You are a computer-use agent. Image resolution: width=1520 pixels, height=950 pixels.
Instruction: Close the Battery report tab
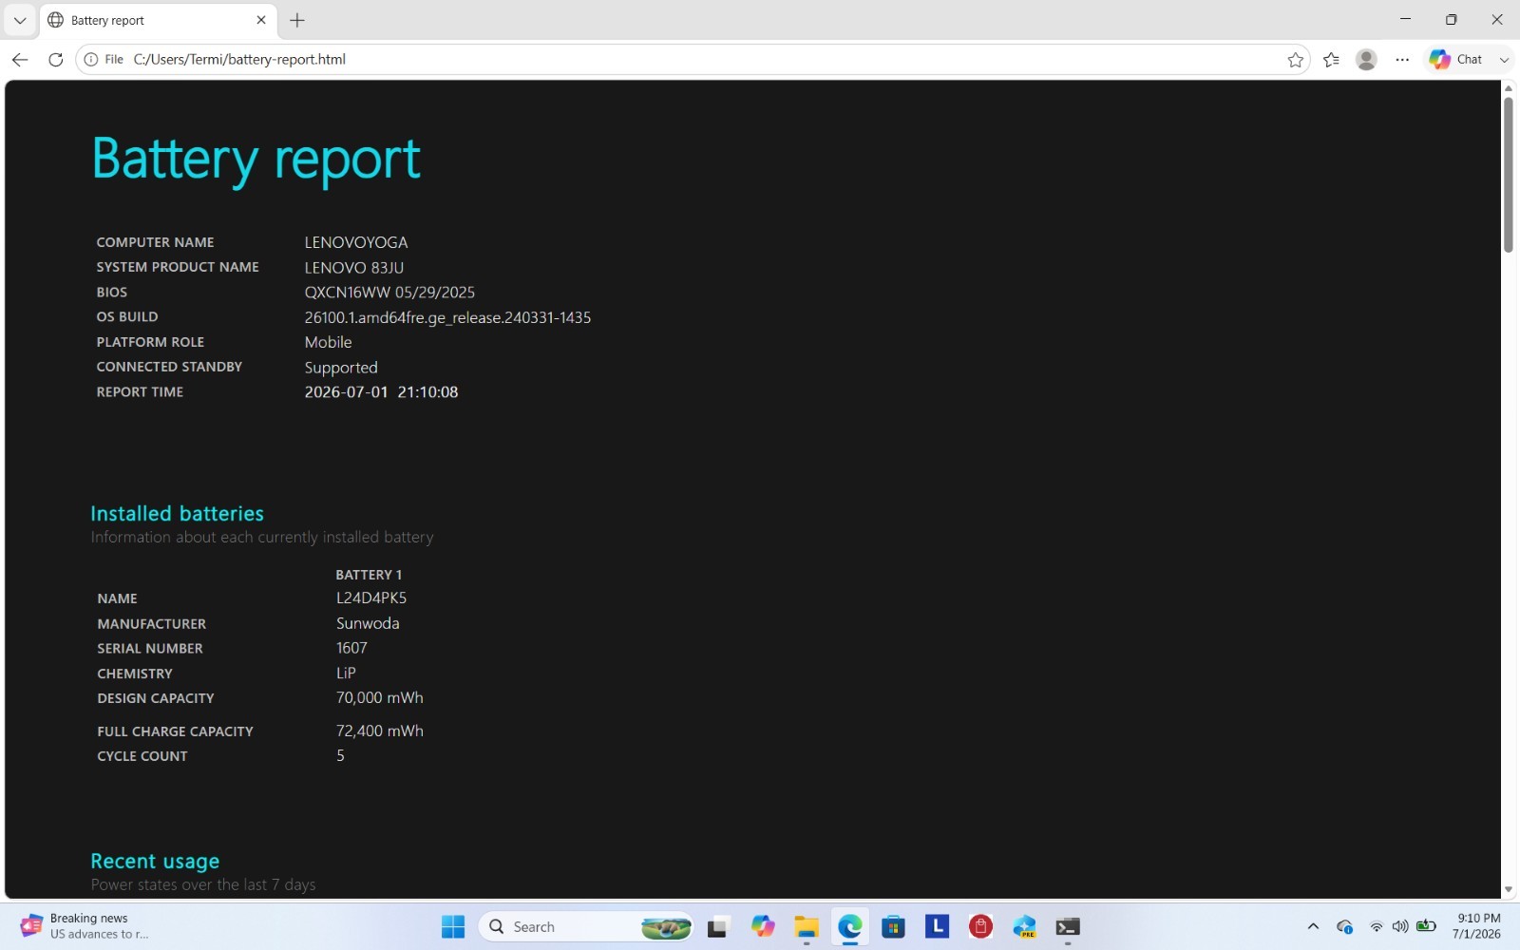coord(261,20)
